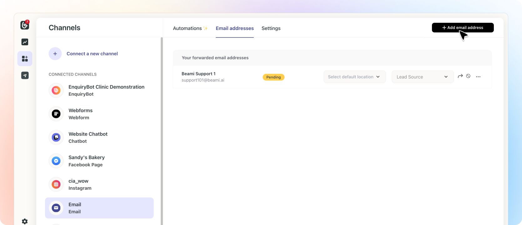Screen dimensions: 522x225
Task: Select the Website Chatbot channel name
Action: click(x=88, y=134)
